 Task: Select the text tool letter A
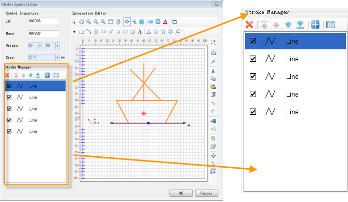[140, 32]
